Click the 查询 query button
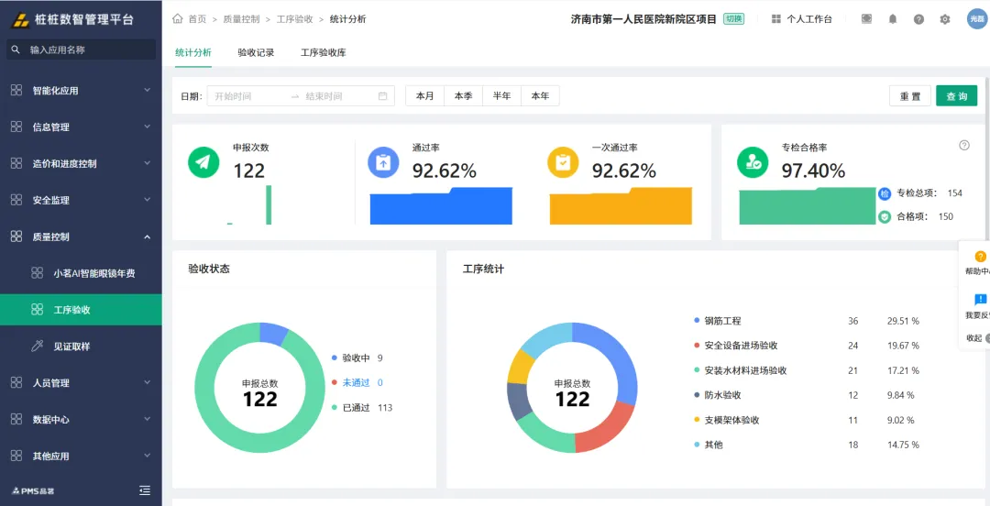 tap(956, 96)
